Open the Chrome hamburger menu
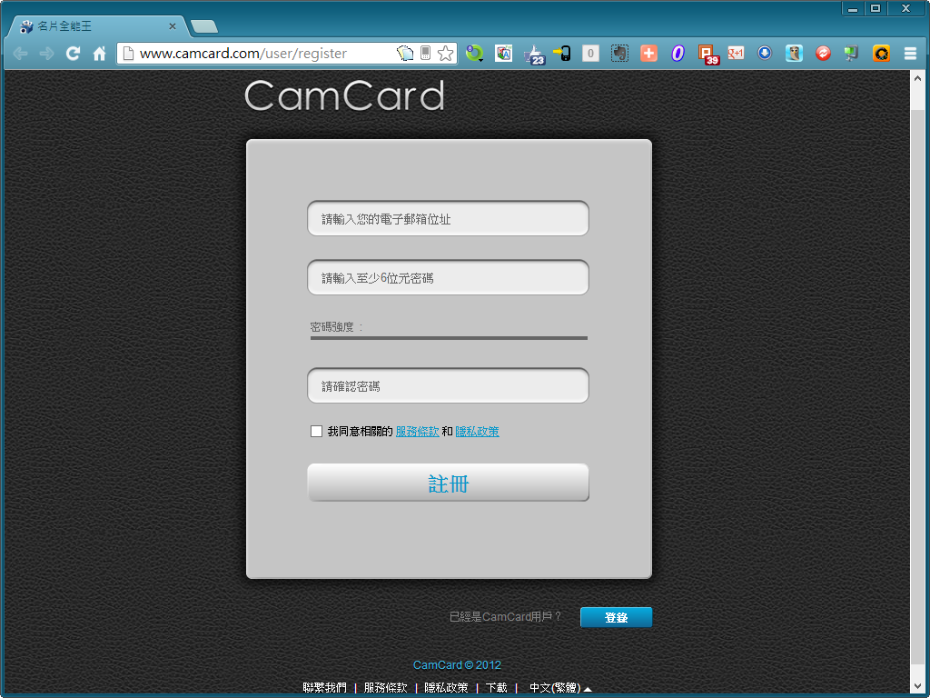The image size is (930, 698). tap(910, 54)
